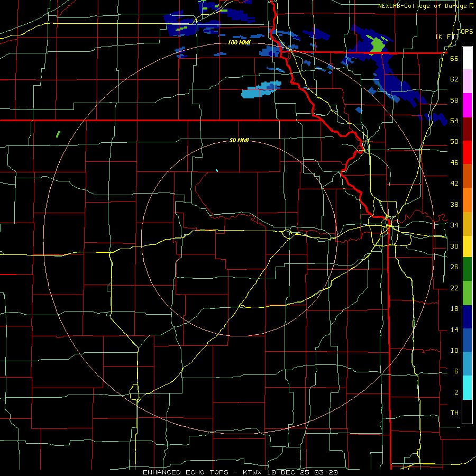Viewport: 476px width, 476px height.
Task: Select the bright red scale swatch
Action: pos(467,152)
